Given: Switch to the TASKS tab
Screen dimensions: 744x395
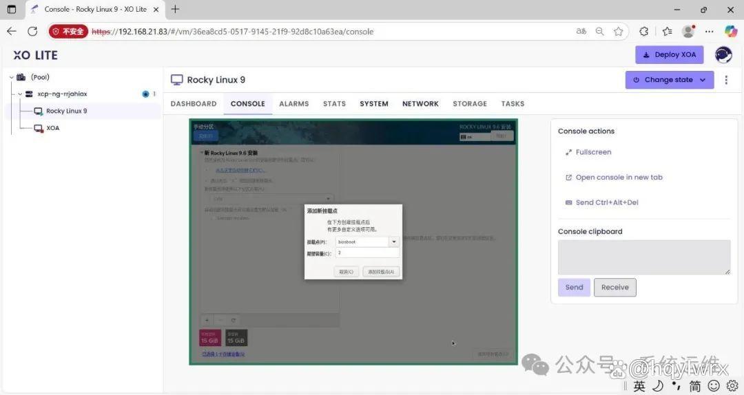Looking at the screenshot, I should pyautogui.click(x=513, y=103).
